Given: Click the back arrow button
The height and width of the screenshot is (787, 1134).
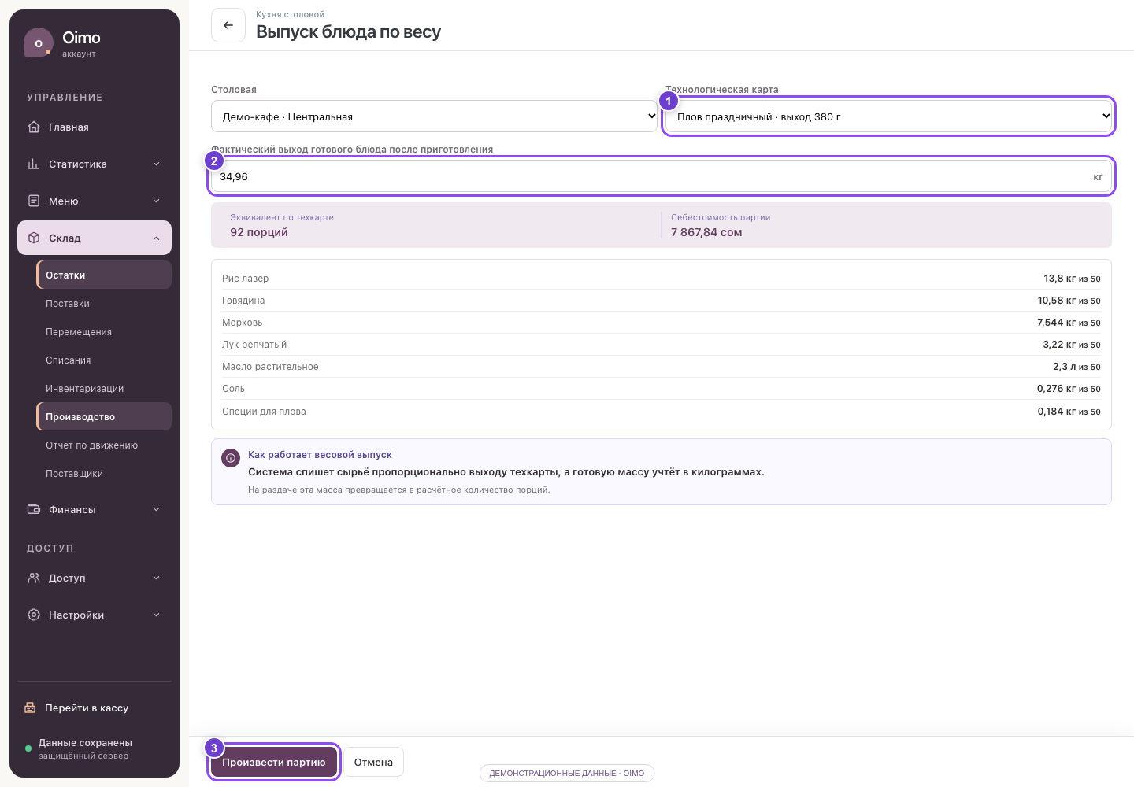Looking at the screenshot, I should coord(228,25).
